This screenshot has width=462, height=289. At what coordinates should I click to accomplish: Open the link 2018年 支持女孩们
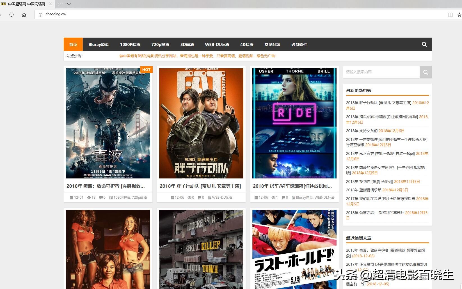coord(362,131)
